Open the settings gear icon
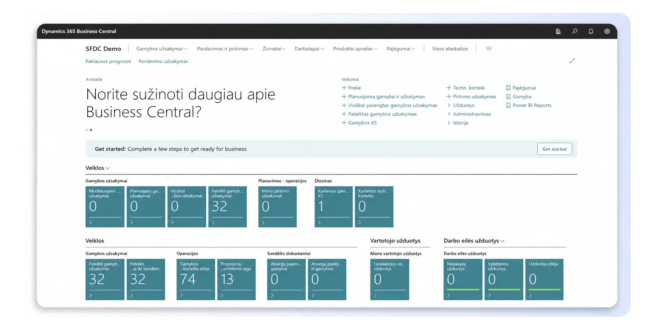The image size is (654, 326). 607,31
